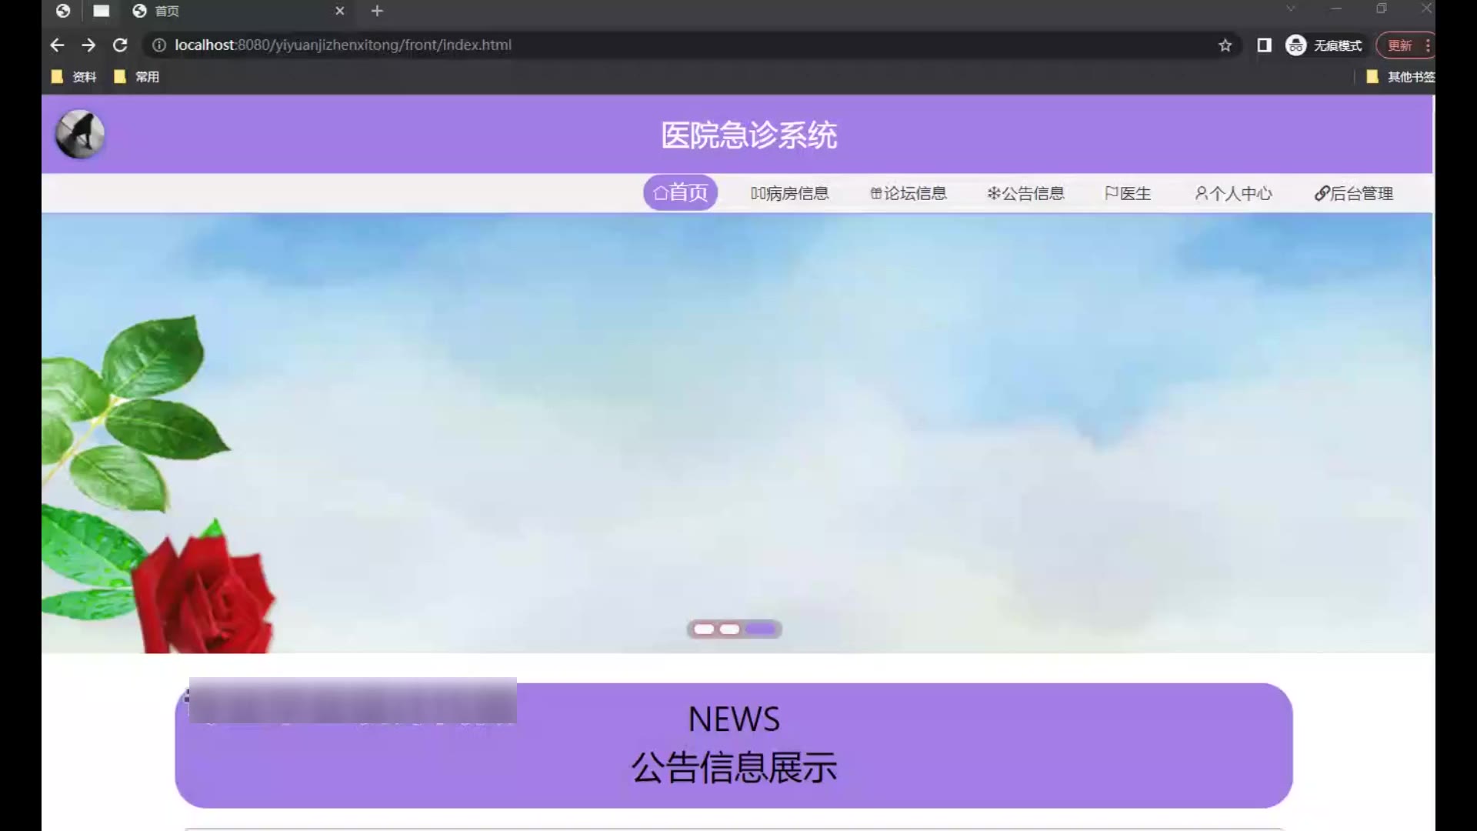Click the round site logo avatar

pyautogui.click(x=80, y=134)
